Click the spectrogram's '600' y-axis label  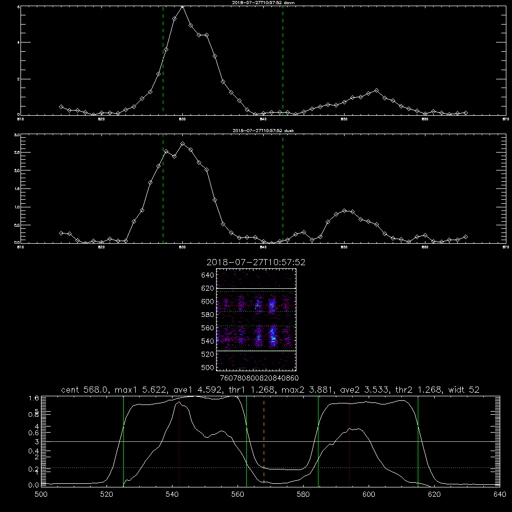(x=208, y=302)
